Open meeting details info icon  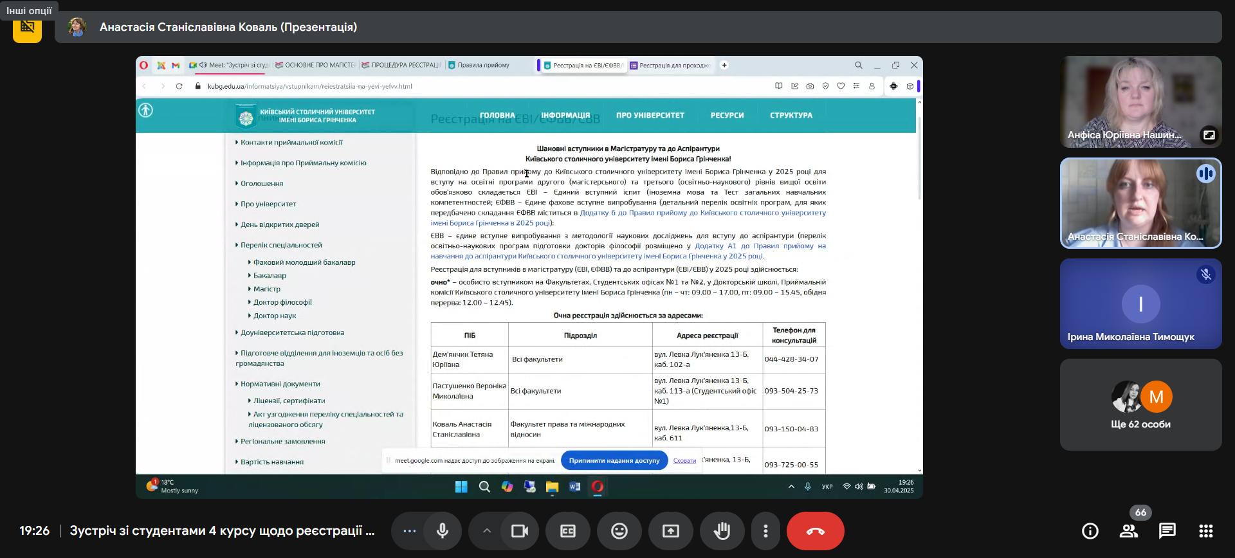(x=1090, y=531)
